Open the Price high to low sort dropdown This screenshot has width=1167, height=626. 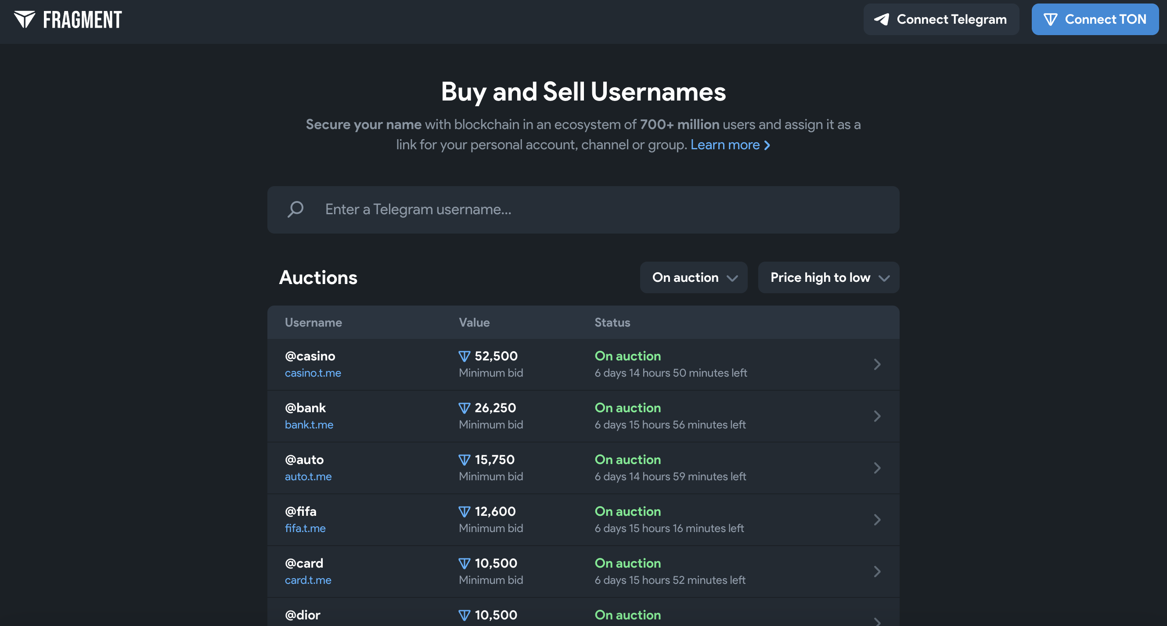828,277
